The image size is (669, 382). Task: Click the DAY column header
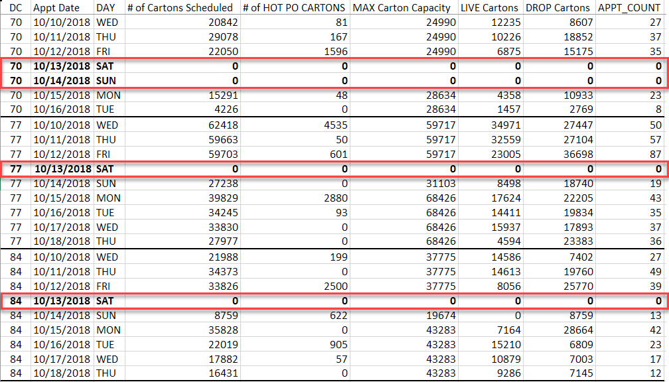[108, 8]
